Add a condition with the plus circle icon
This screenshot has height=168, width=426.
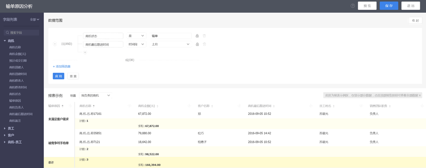pyautogui.click(x=85, y=52)
